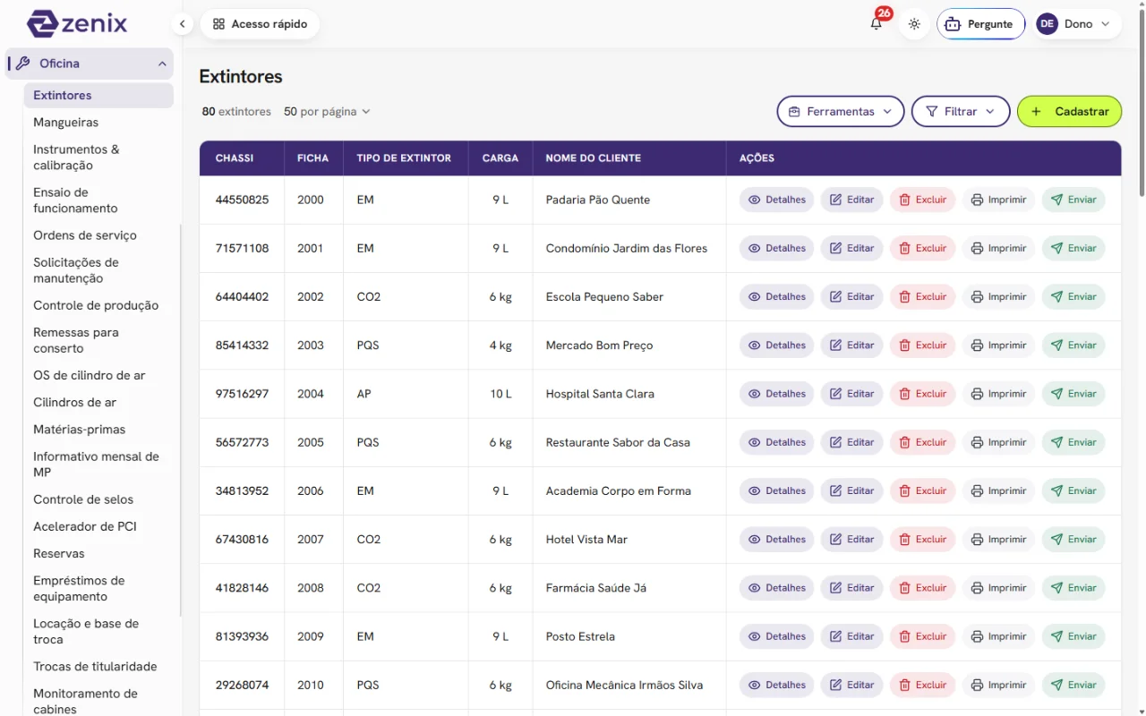
Task: Toggle the light/dark theme sun icon
Action: [914, 24]
